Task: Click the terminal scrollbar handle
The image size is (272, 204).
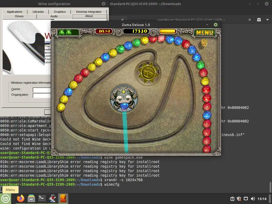Action: 270,187
